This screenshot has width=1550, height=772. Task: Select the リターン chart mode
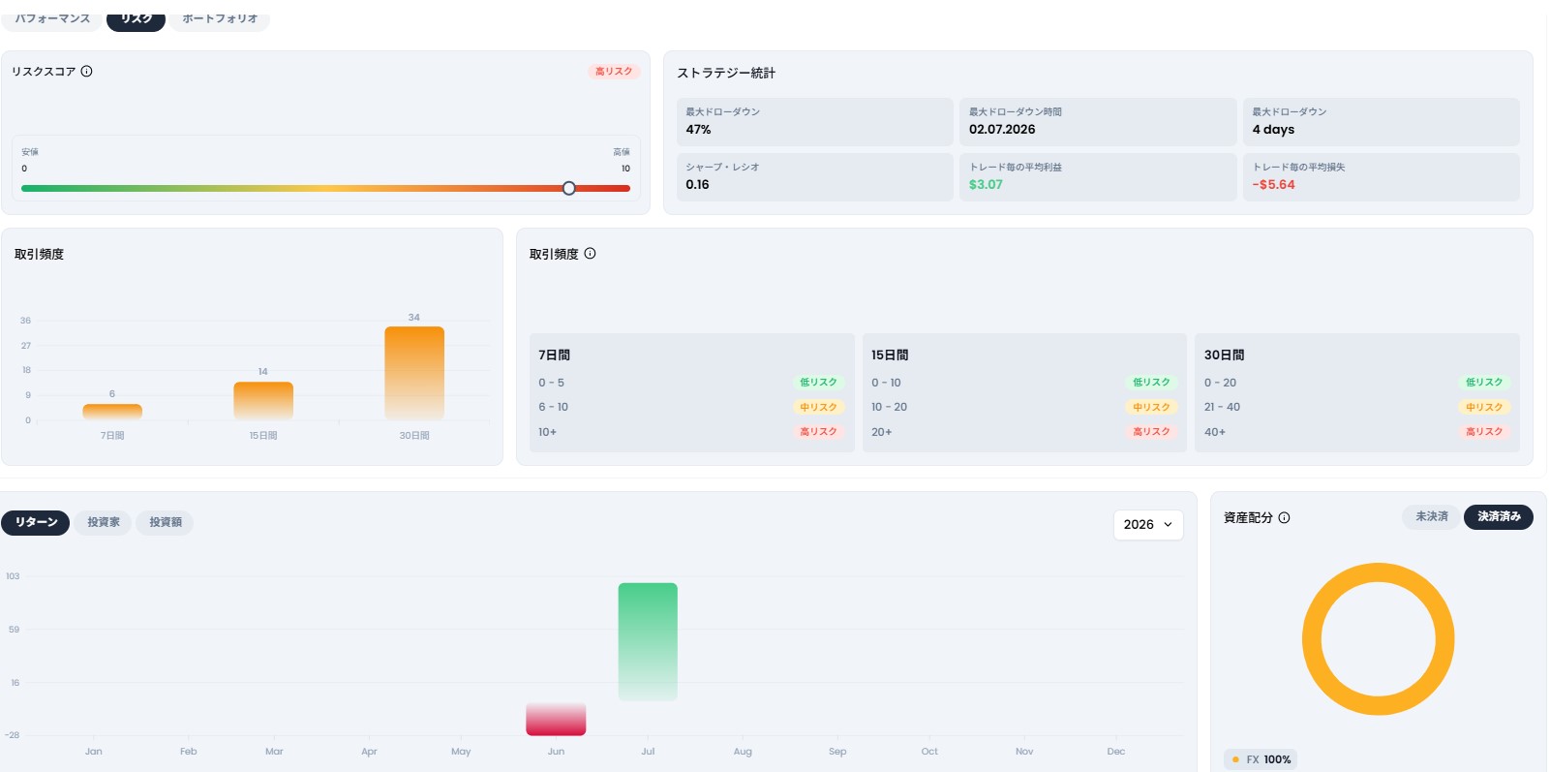tap(36, 522)
